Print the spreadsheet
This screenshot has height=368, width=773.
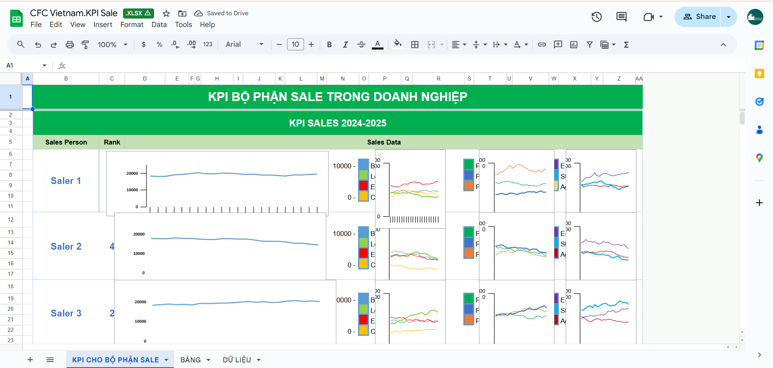70,44
